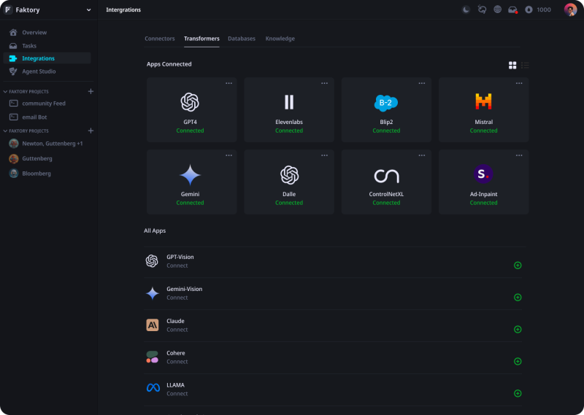Click the Mistral logo icon
This screenshot has height=415, width=584.
click(483, 101)
